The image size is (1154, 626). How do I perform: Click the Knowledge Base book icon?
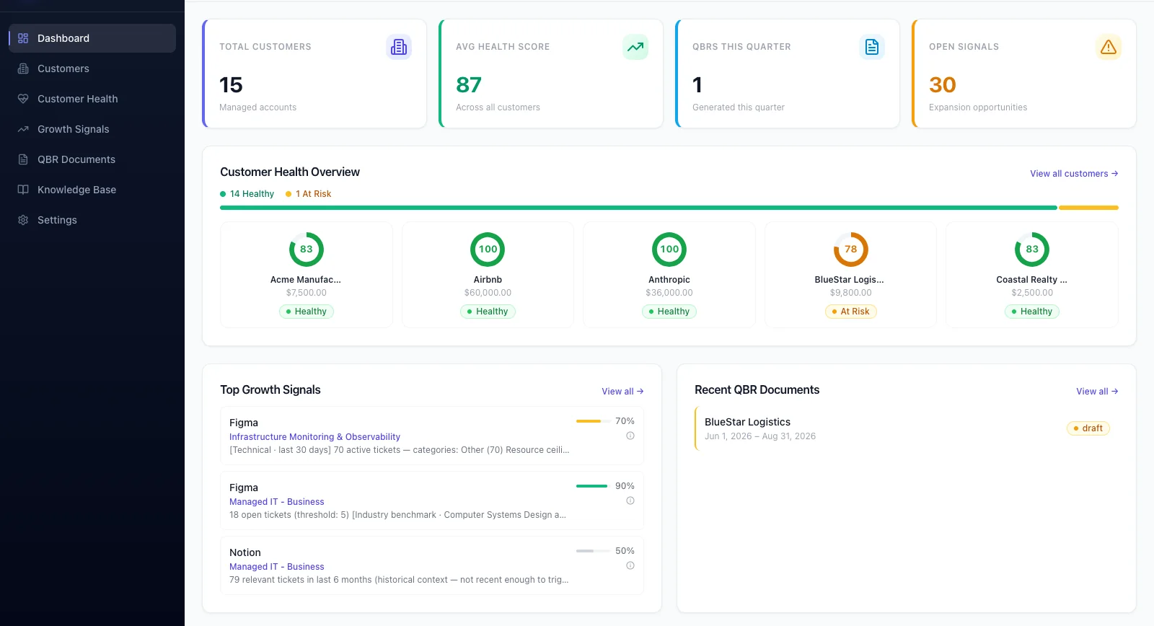click(23, 190)
